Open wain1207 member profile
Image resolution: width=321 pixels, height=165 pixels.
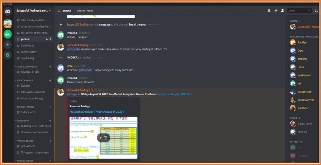[304, 108]
